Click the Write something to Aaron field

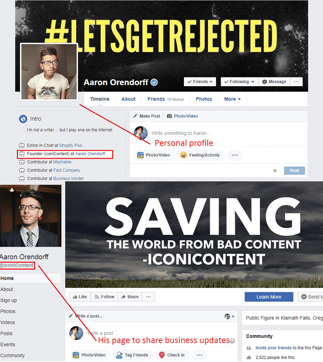tap(181, 133)
